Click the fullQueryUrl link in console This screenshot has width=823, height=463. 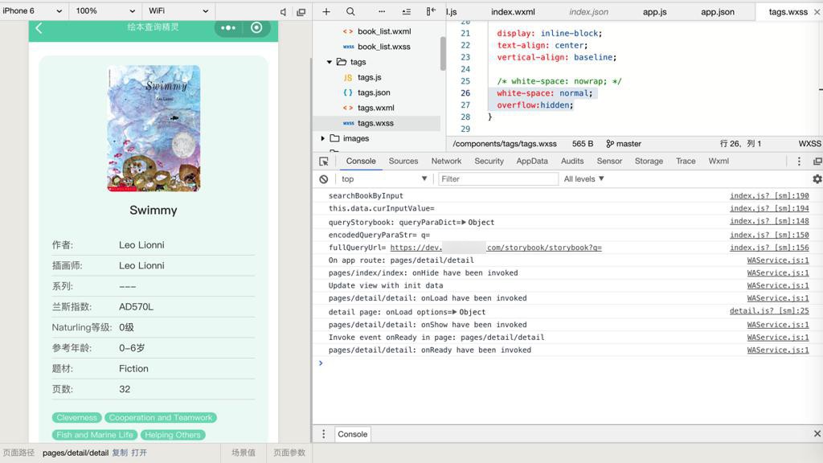(496, 248)
